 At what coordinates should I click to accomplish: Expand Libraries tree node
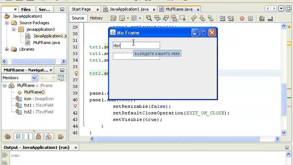point(7,49)
